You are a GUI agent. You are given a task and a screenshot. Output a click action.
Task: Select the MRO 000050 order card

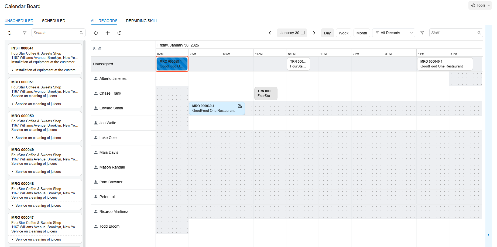point(45,127)
